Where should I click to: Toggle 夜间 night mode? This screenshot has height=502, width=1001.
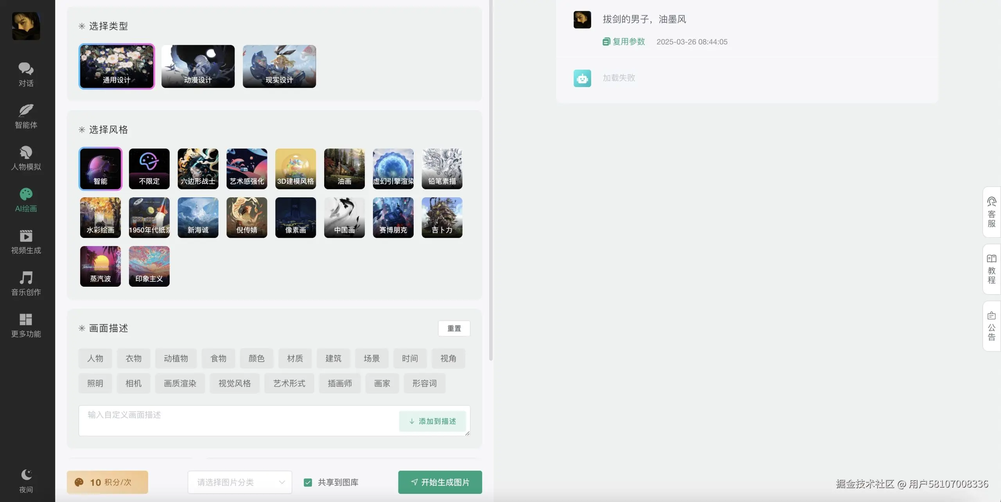[25, 480]
